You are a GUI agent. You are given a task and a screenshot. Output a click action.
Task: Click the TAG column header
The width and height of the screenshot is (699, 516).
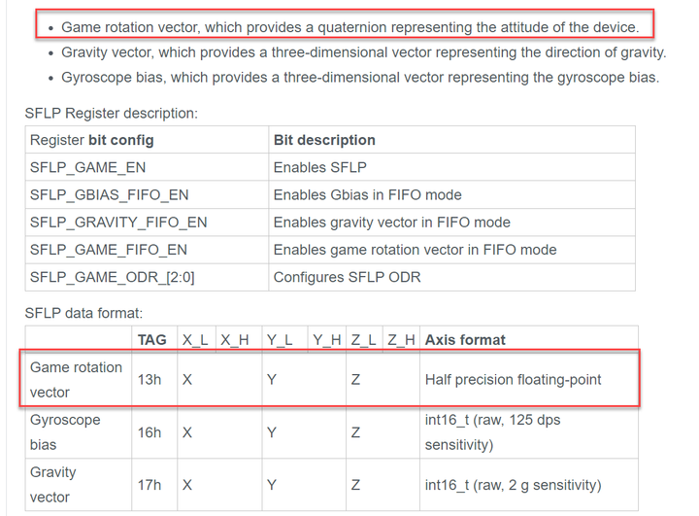coord(151,340)
